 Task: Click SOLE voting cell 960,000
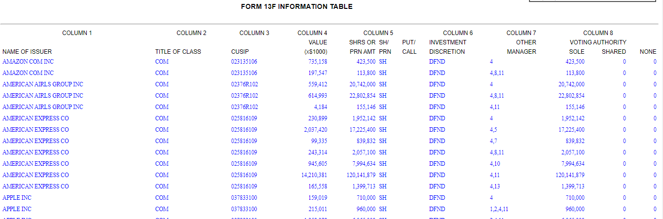(575, 209)
